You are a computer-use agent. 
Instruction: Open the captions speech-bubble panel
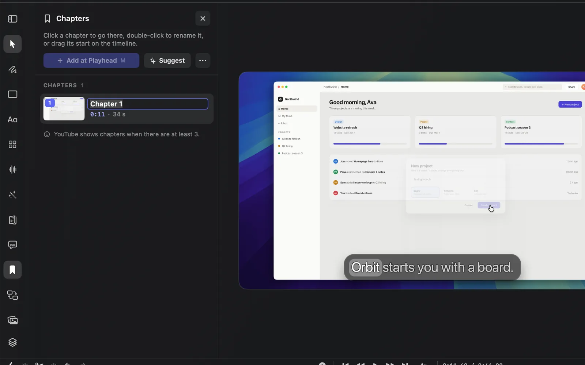(12, 245)
